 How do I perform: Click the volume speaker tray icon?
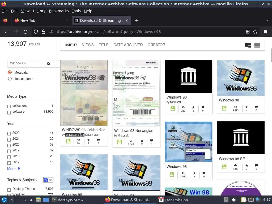234,200
